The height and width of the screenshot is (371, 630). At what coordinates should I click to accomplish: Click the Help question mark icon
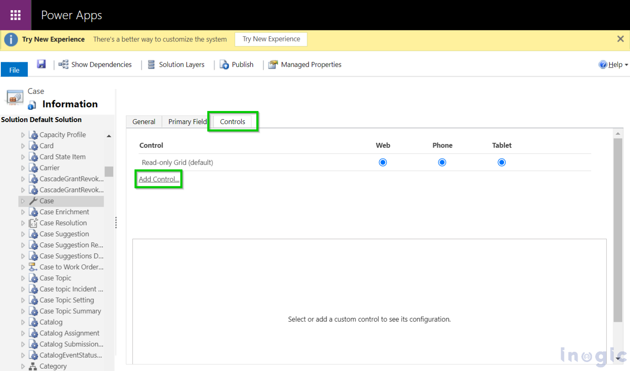(603, 64)
